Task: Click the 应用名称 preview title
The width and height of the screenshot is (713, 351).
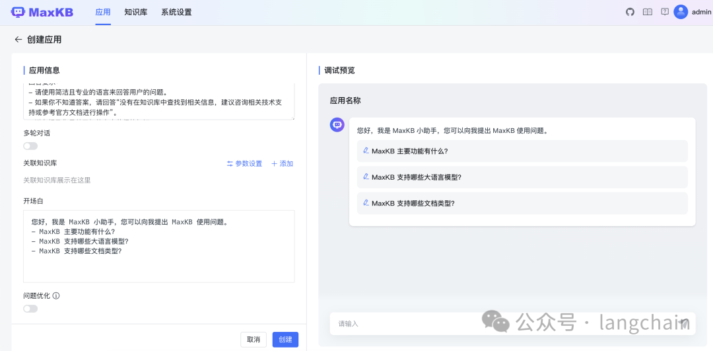Action: [x=345, y=100]
